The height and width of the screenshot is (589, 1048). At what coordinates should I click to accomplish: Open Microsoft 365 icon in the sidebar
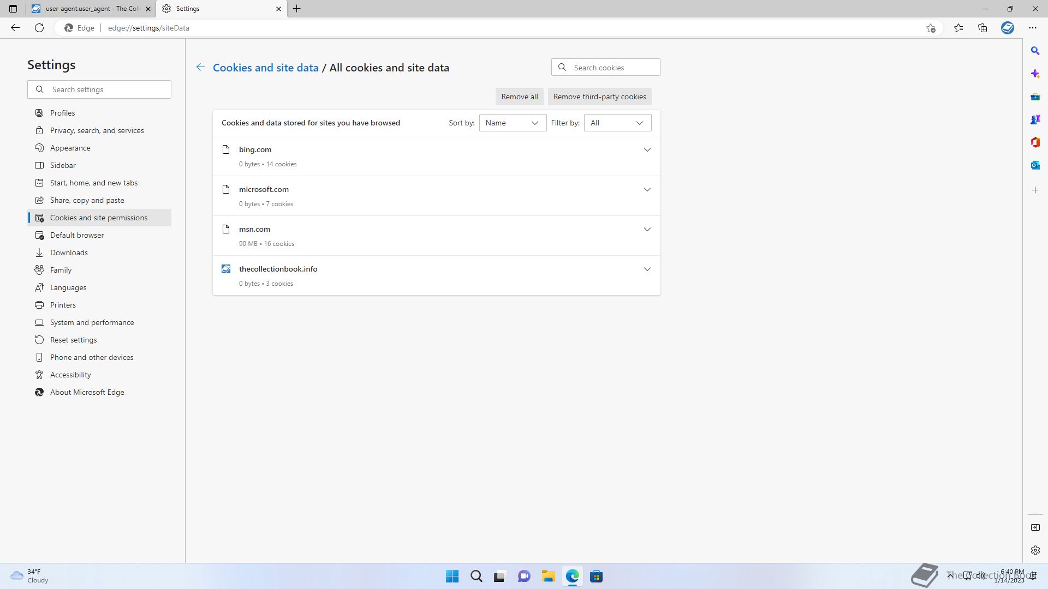[1035, 142]
